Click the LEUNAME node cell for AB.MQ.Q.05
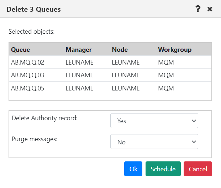221x188 pixels. [126, 88]
